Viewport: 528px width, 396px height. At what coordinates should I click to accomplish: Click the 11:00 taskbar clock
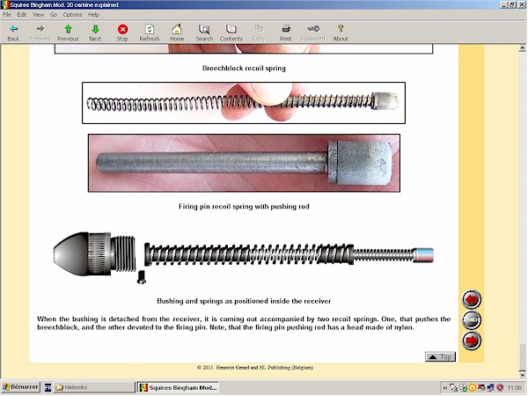coord(514,388)
